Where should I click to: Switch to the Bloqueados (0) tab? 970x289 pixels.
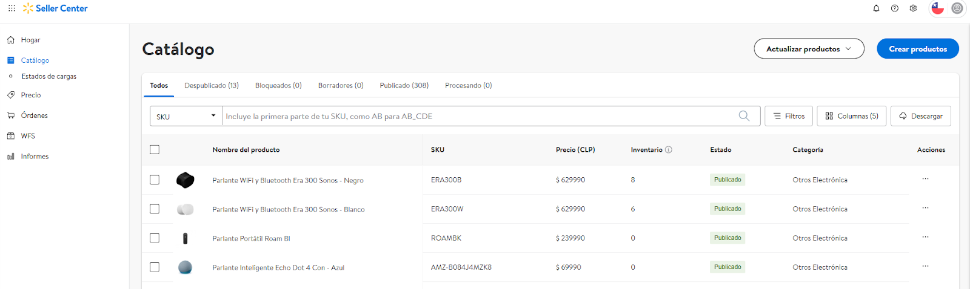pos(278,85)
